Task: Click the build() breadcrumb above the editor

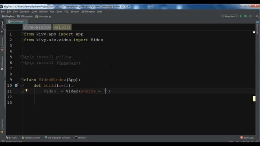Action: [x=62, y=27]
